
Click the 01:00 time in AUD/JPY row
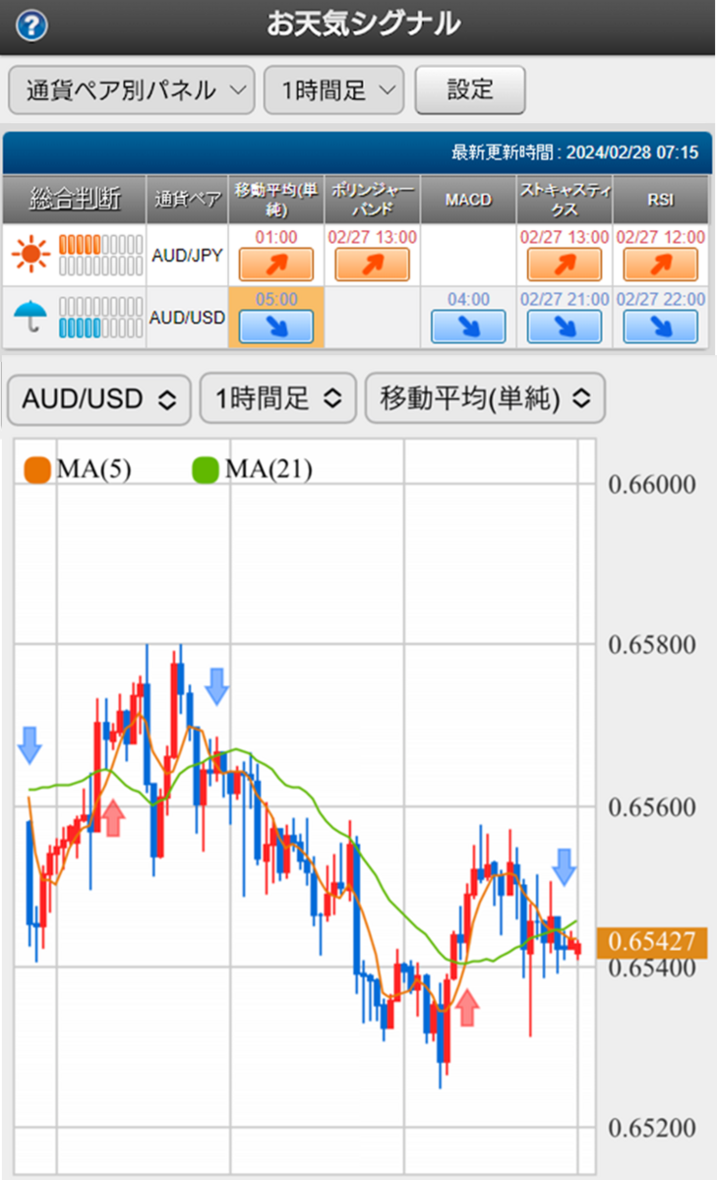[x=276, y=237]
